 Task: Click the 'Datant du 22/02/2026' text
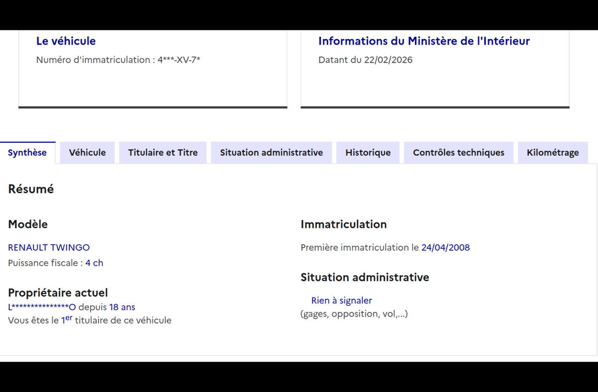point(365,60)
